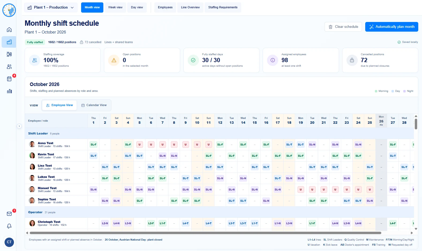Open the factory production icon in sidebar
This screenshot has height=251, width=422.
click(x=9, y=42)
